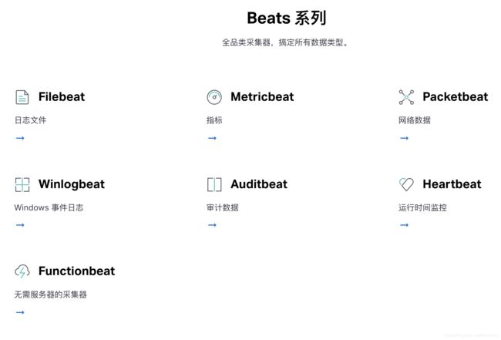Open the Metricbeat heading
Screen dimensions: 501x340
tap(262, 97)
